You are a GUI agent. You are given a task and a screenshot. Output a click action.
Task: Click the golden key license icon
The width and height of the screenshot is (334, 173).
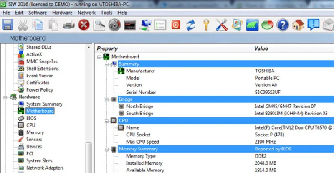coord(206,25)
